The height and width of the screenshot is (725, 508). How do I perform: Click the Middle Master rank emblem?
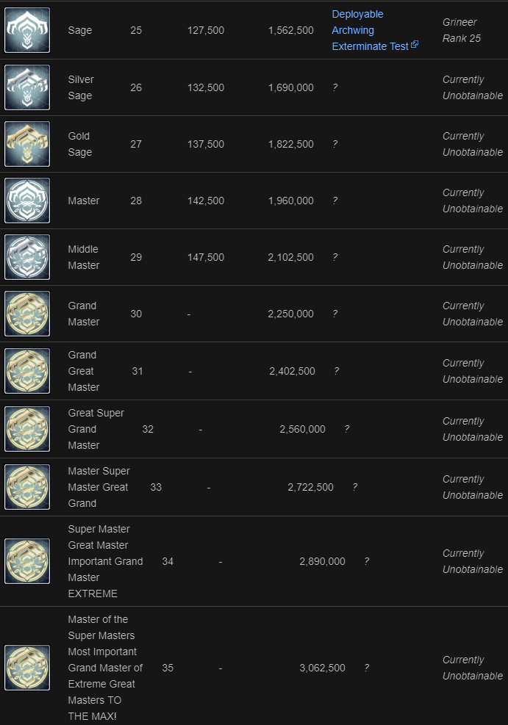pos(26,257)
